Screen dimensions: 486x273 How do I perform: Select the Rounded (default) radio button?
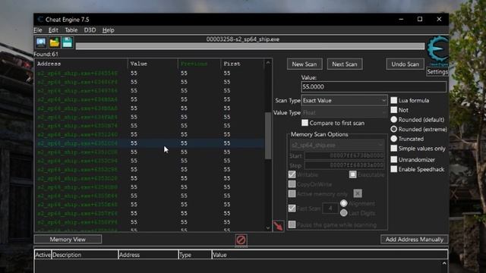coord(393,120)
